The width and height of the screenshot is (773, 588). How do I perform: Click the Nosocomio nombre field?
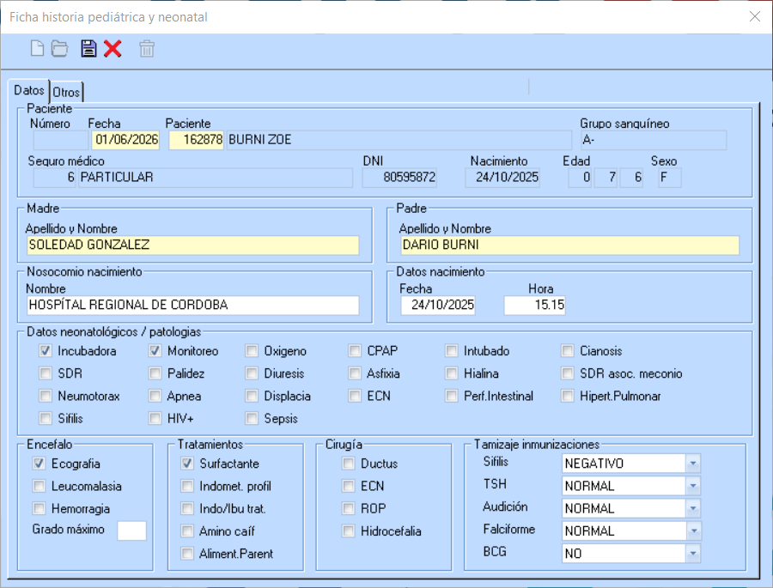pyautogui.click(x=192, y=305)
